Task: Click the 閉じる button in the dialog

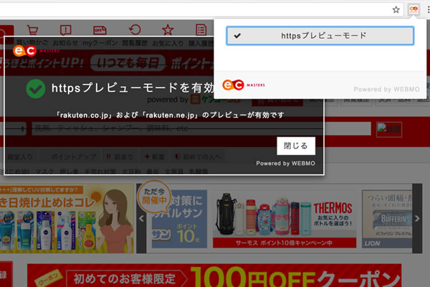Action: point(296,146)
